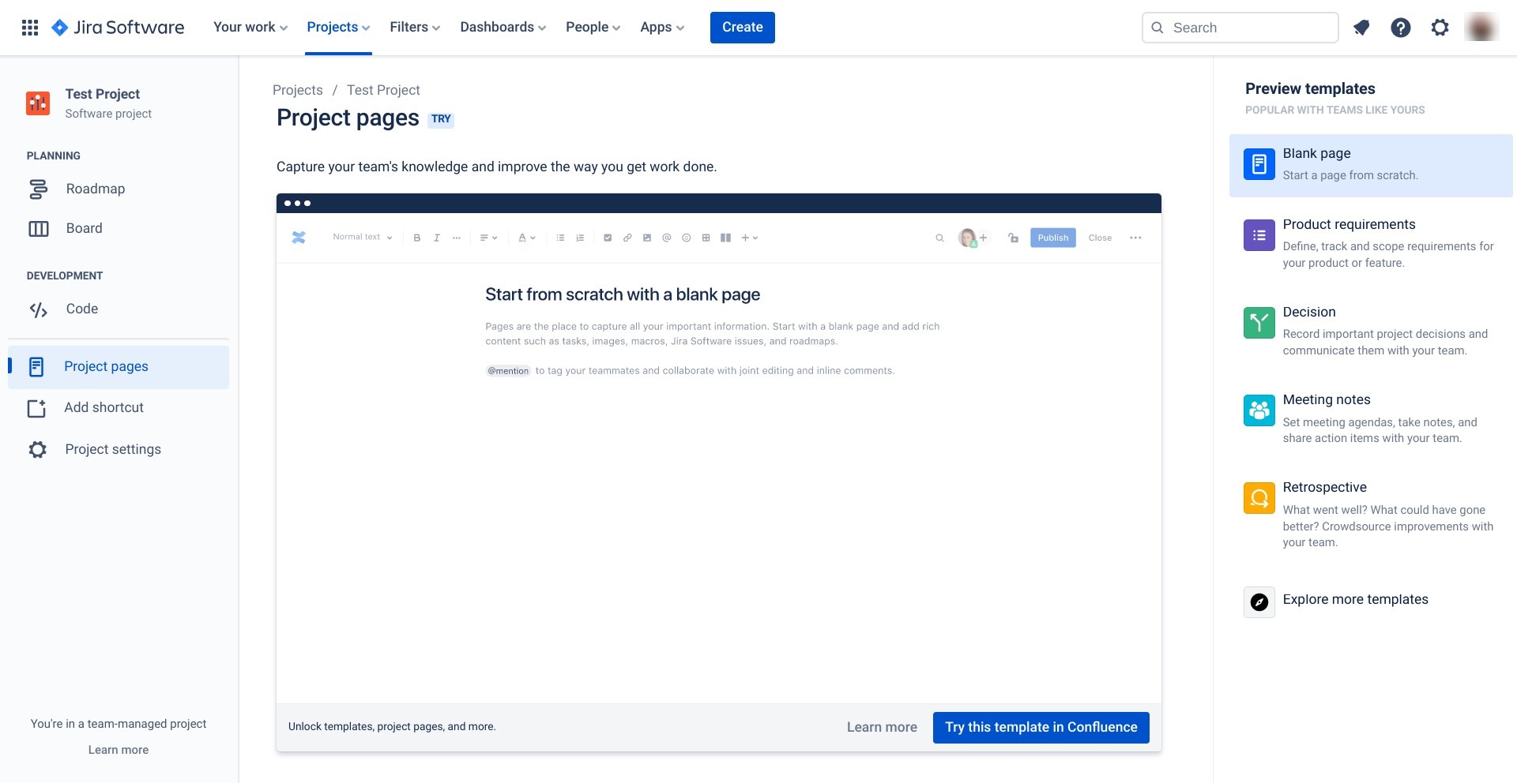Open the Projects dropdown menu
The height and width of the screenshot is (783, 1517).
click(338, 28)
